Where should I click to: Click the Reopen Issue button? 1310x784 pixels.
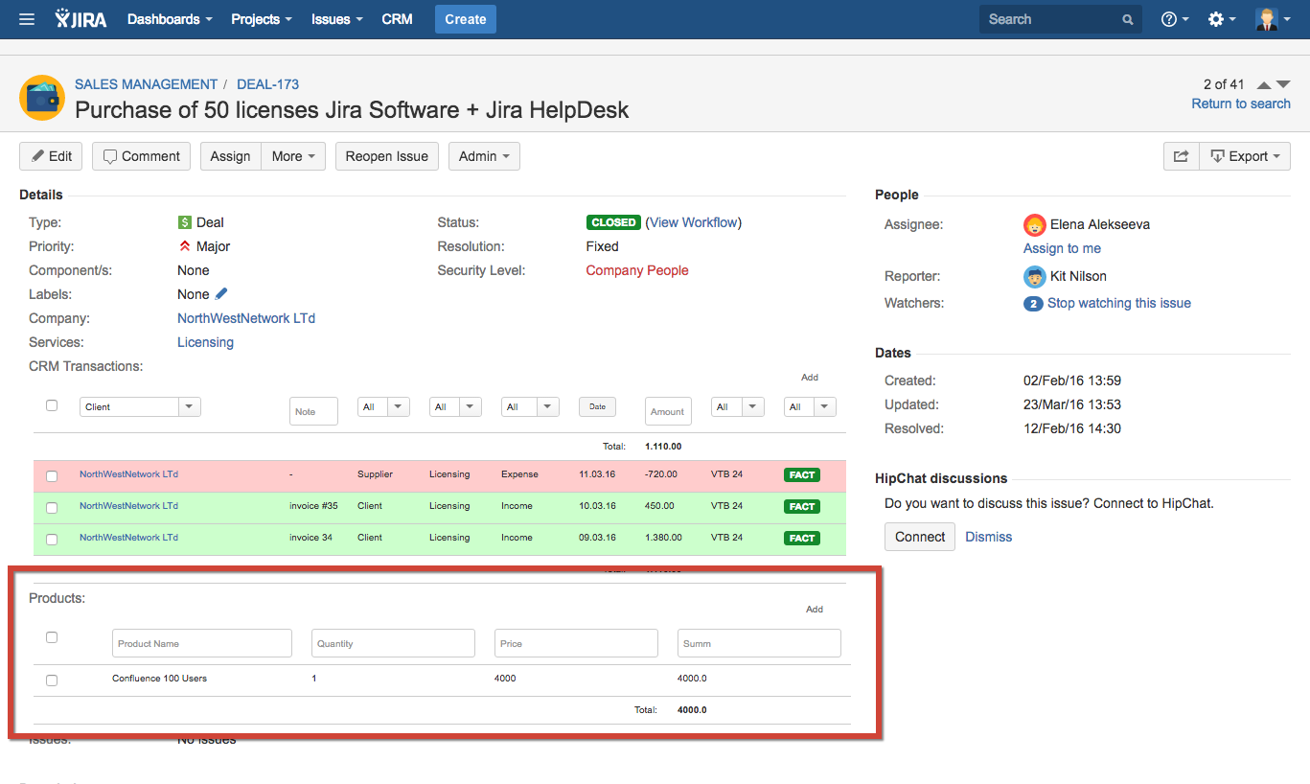(x=386, y=156)
